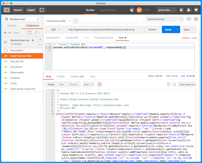Select the Get user info request

22,61
